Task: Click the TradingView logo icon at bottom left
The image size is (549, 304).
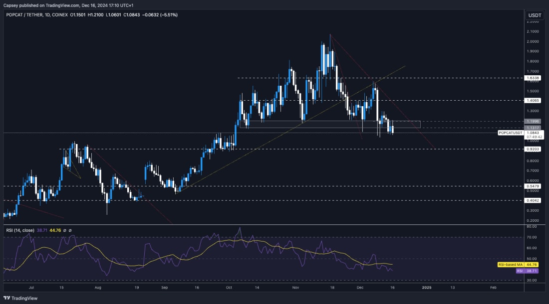Action: [x=7, y=297]
